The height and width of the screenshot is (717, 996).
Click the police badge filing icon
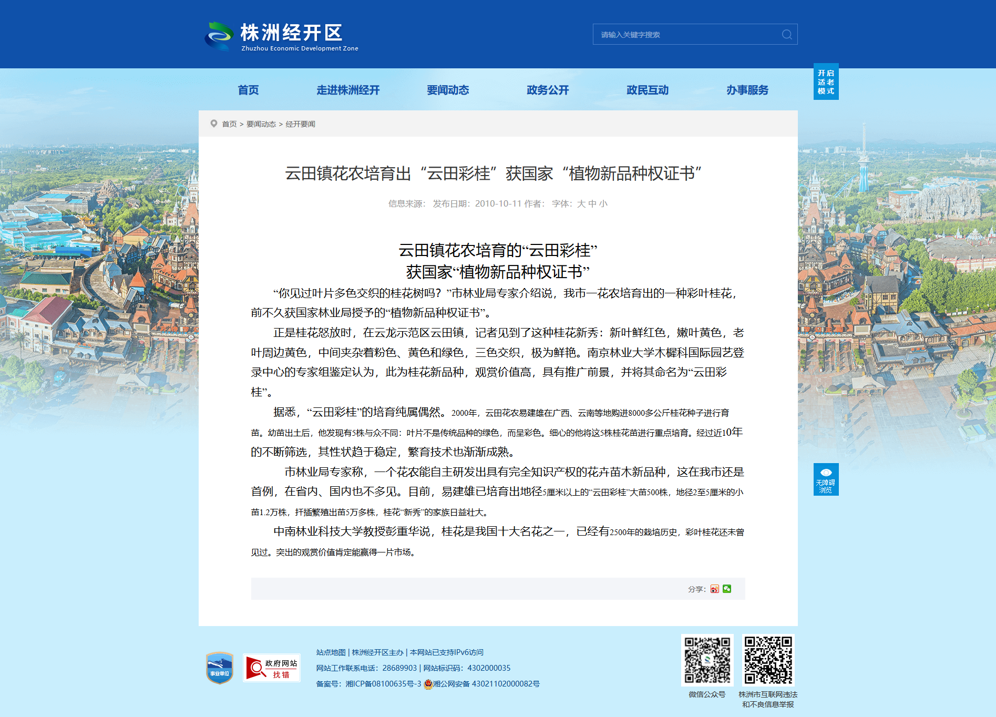428,684
